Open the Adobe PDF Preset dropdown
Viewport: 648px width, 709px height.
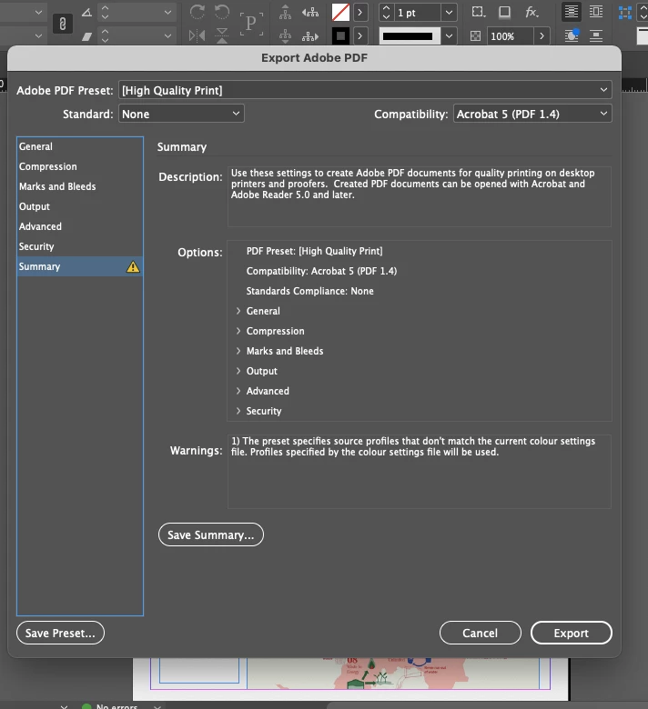click(x=365, y=90)
